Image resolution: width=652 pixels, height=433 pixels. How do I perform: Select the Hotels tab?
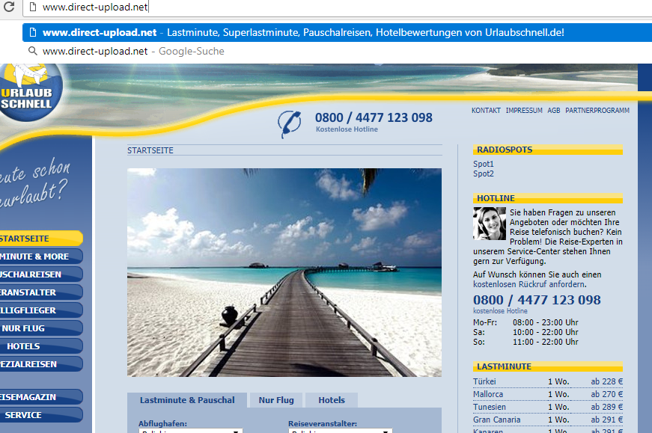[x=332, y=400]
